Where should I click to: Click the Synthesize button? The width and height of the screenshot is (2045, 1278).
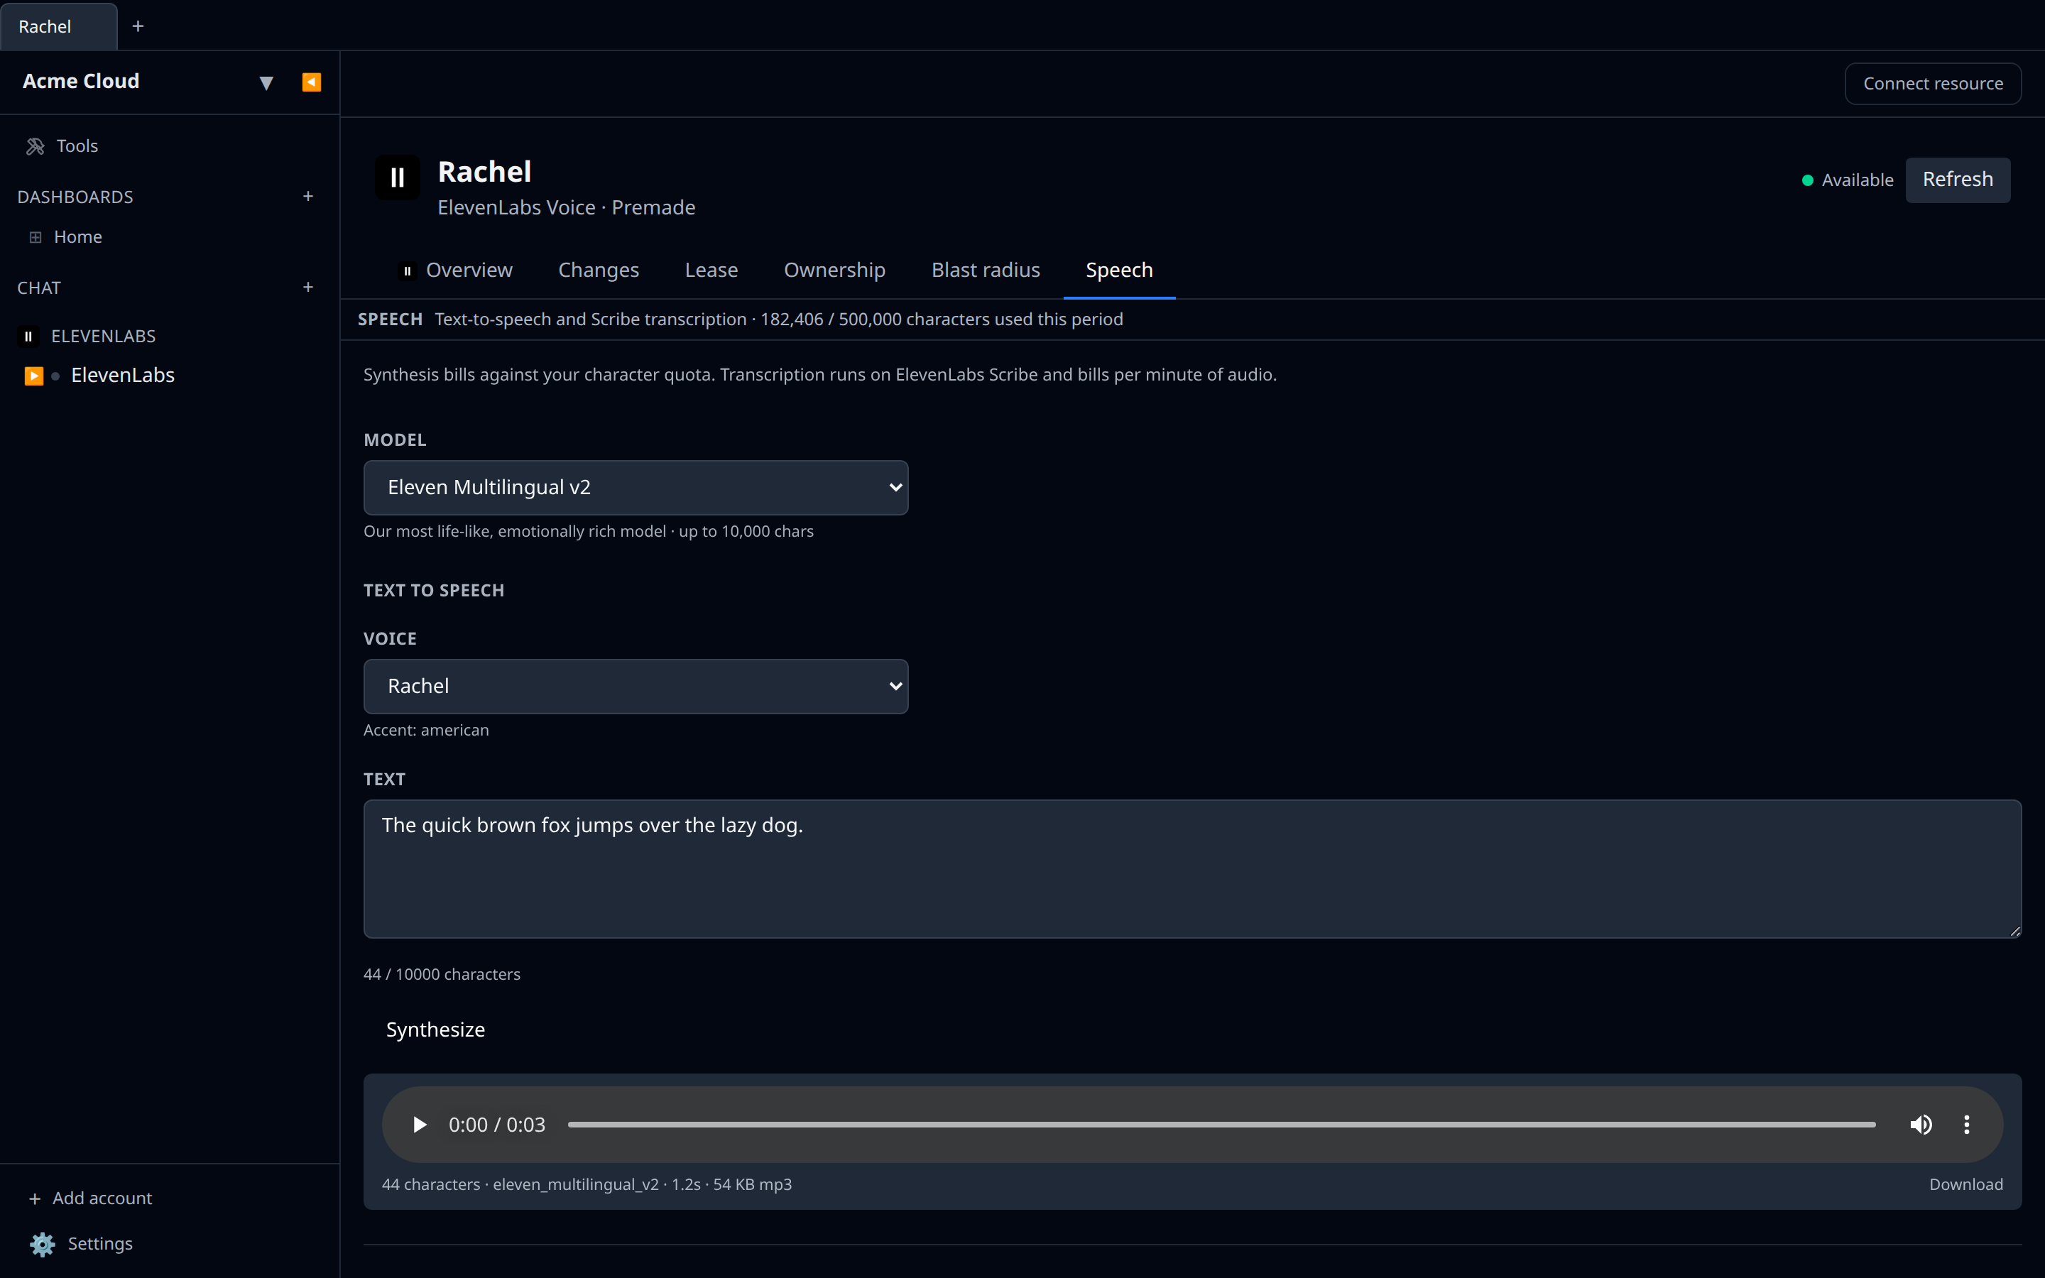click(x=435, y=1029)
